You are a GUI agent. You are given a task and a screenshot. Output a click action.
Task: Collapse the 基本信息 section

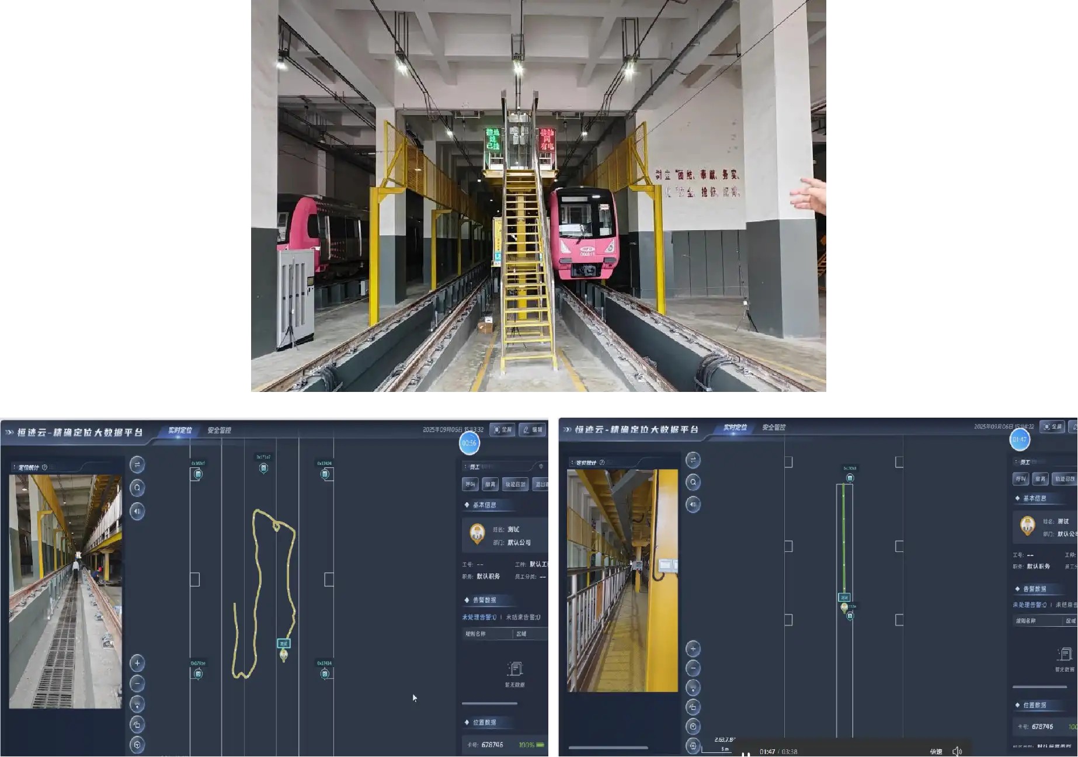point(466,505)
